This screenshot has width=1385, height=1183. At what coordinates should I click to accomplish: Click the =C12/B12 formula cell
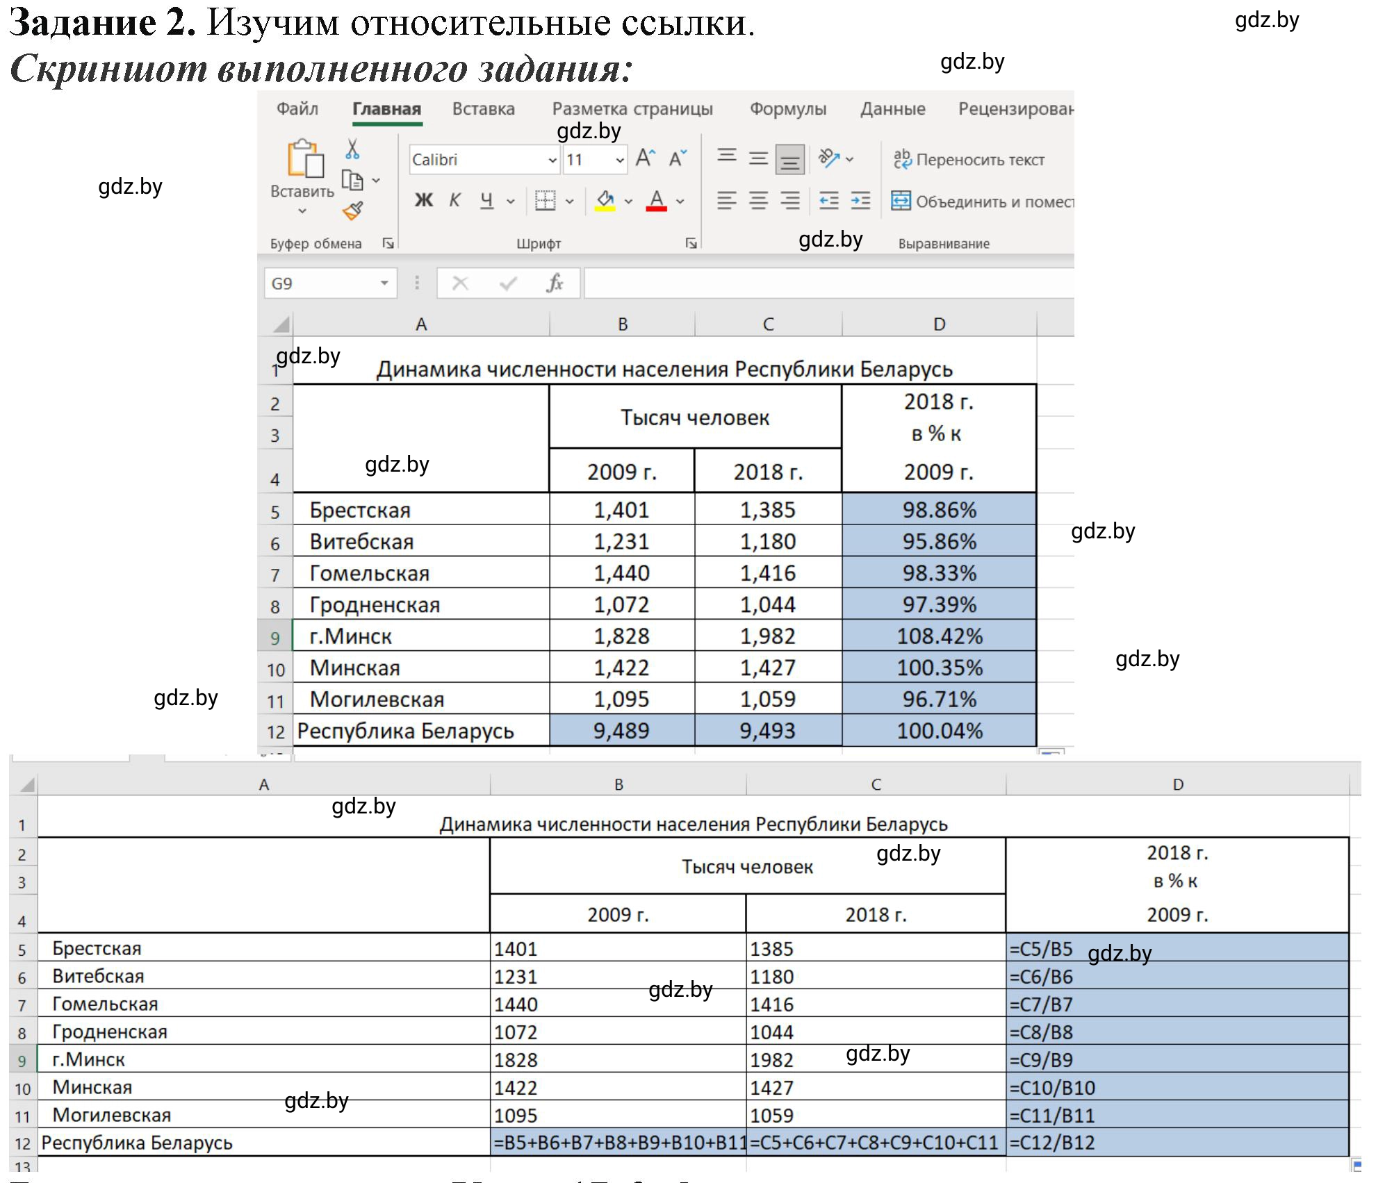[1177, 1143]
